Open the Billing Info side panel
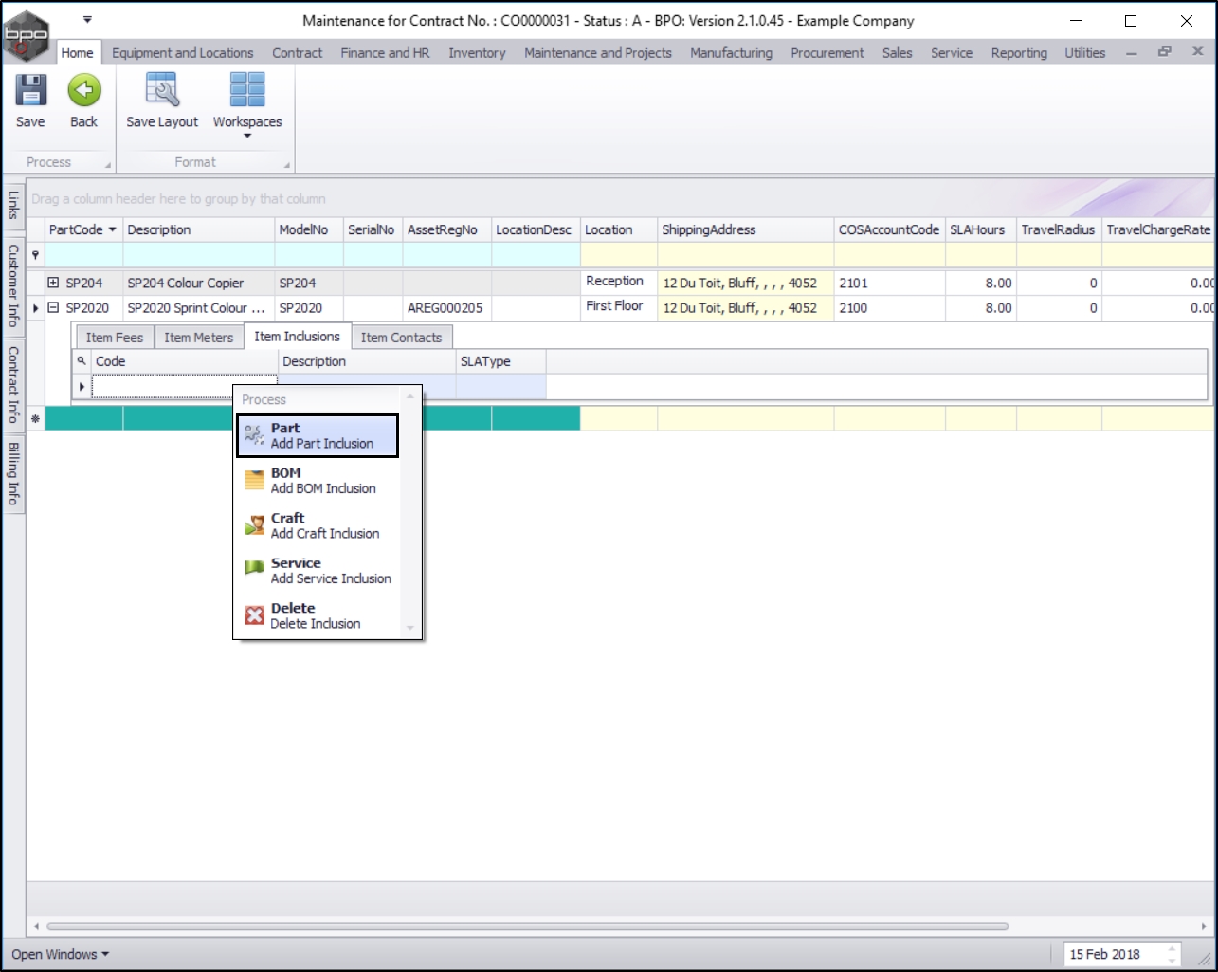The image size is (1218, 972). pyautogui.click(x=13, y=473)
